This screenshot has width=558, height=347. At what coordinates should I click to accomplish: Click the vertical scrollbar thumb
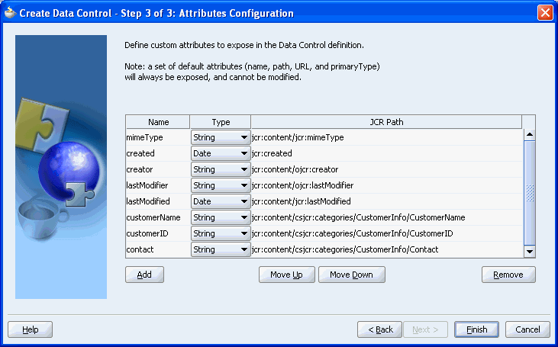click(530, 193)
